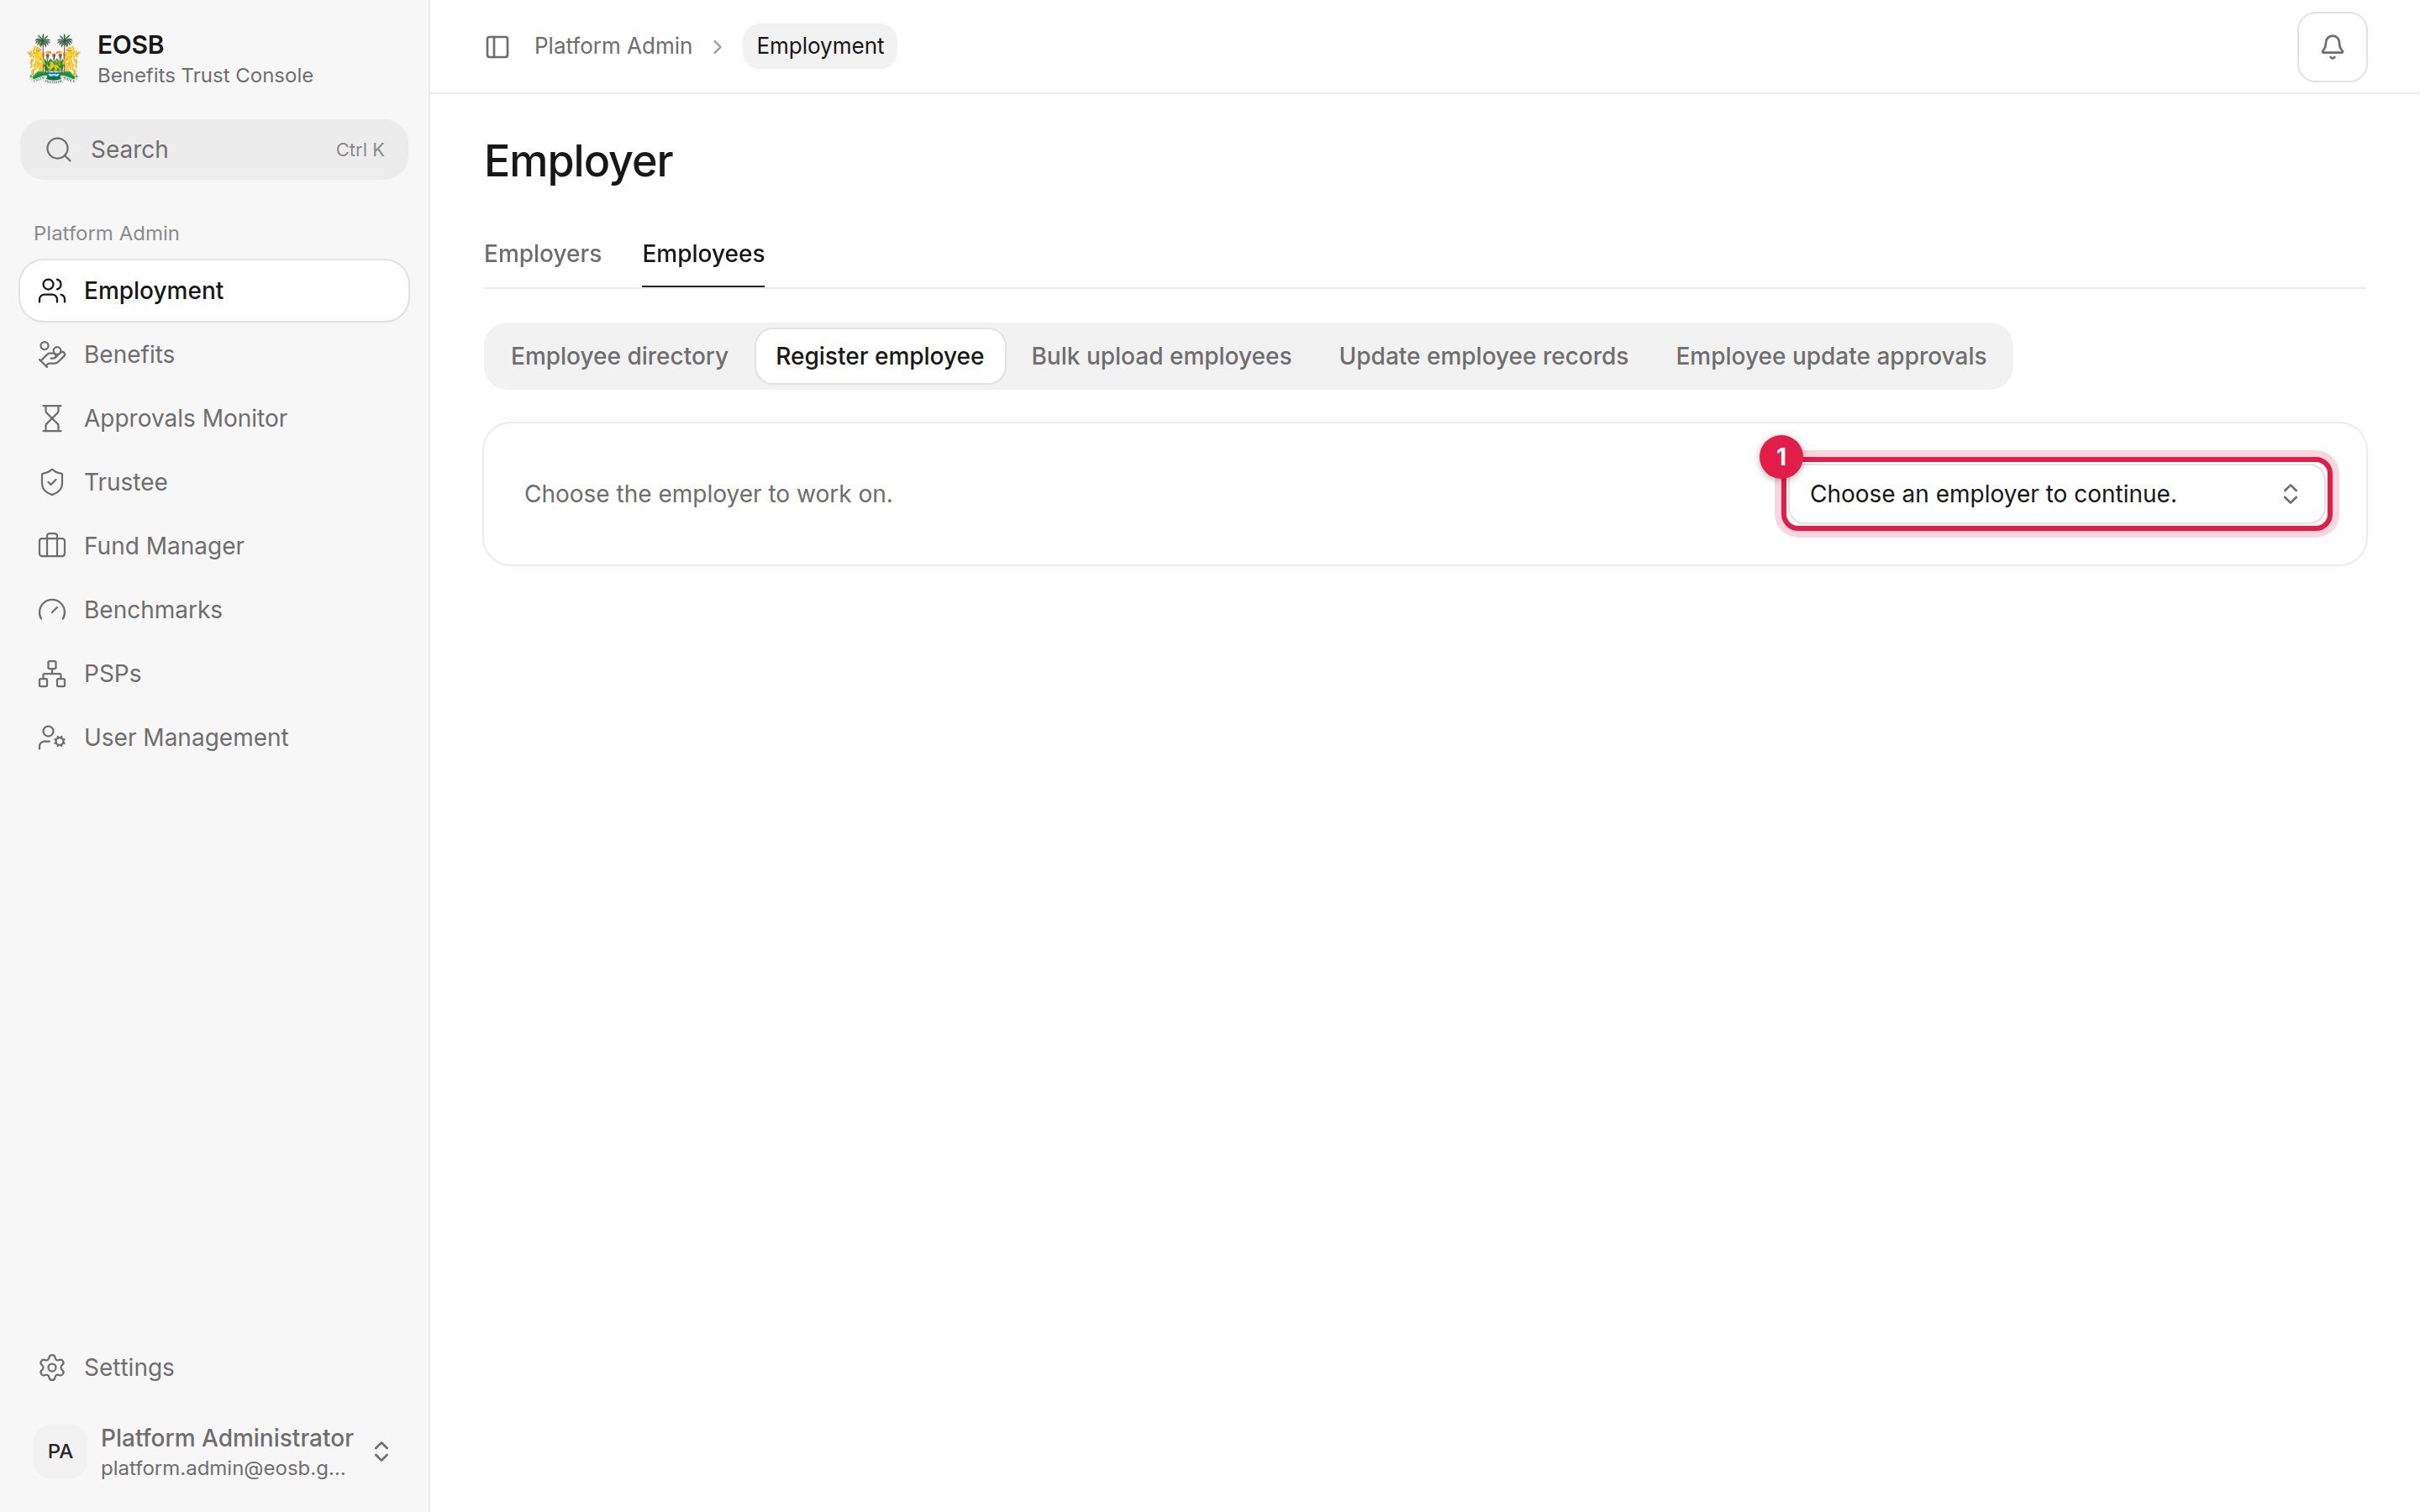Screen dimensions: 2420x1512
Task: Toggle the sidebar panel icon
Action: (x=497, y=47)
